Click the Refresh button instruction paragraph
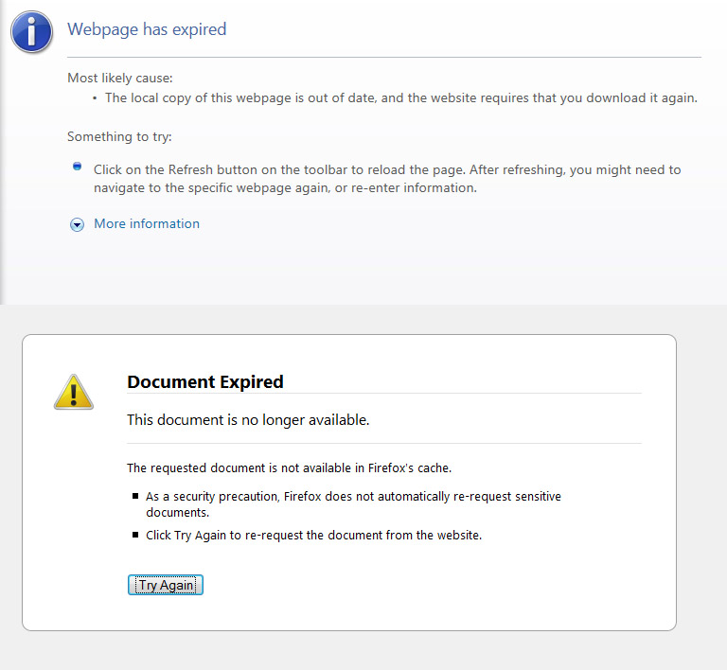 [x=386, y=179]
